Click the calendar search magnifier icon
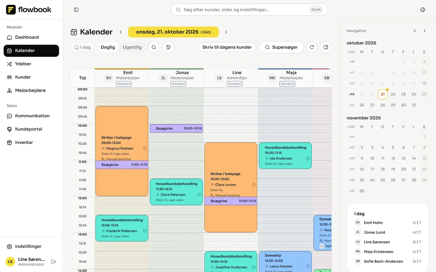The width and height of the screenshot is (436, 272). point(154,47)
